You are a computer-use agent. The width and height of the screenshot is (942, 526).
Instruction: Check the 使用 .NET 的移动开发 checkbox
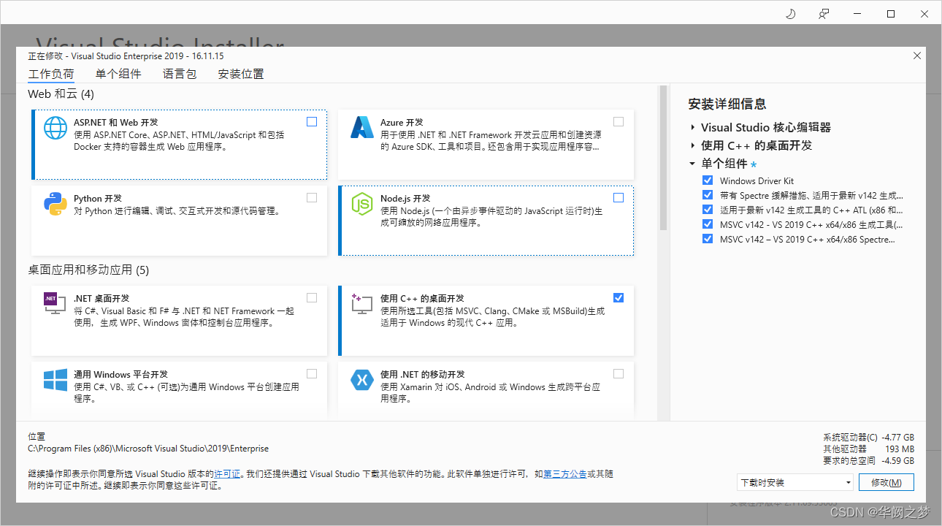click(x=619, y=373)
